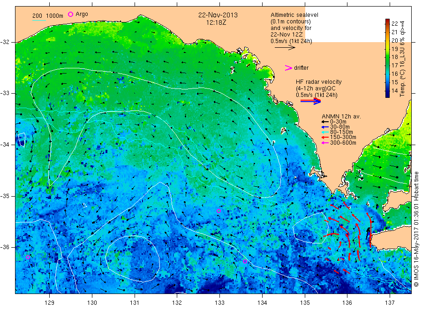Screen dimensions: 422x309
Task: Click the '135' longitude axis label
Action: point(305,302)
